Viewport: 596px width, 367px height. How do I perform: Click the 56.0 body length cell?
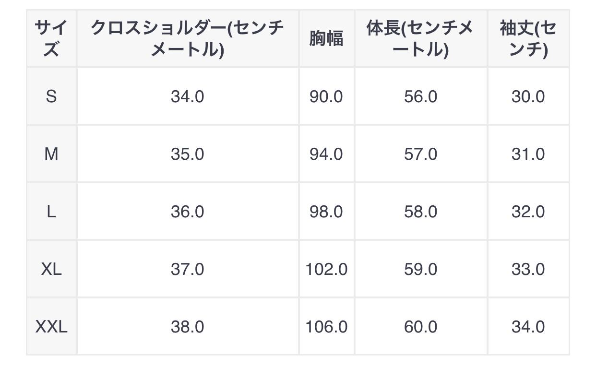point(420,96)
